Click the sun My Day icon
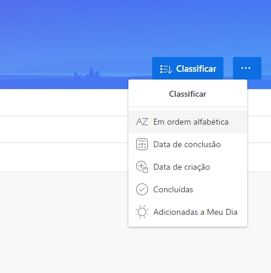This screenshot has width=271, height=273. [x=142, y=212]
